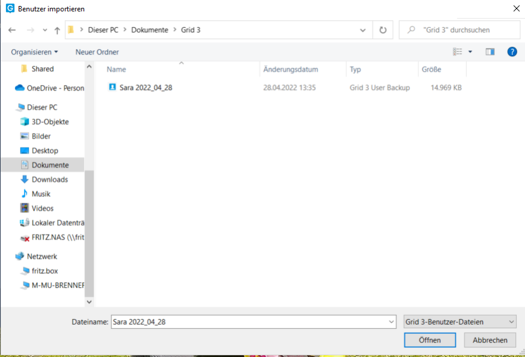This screenshot has height=357, width=525.
Task: Select 'Dokumente' in the address path
Action: (149, 30)
